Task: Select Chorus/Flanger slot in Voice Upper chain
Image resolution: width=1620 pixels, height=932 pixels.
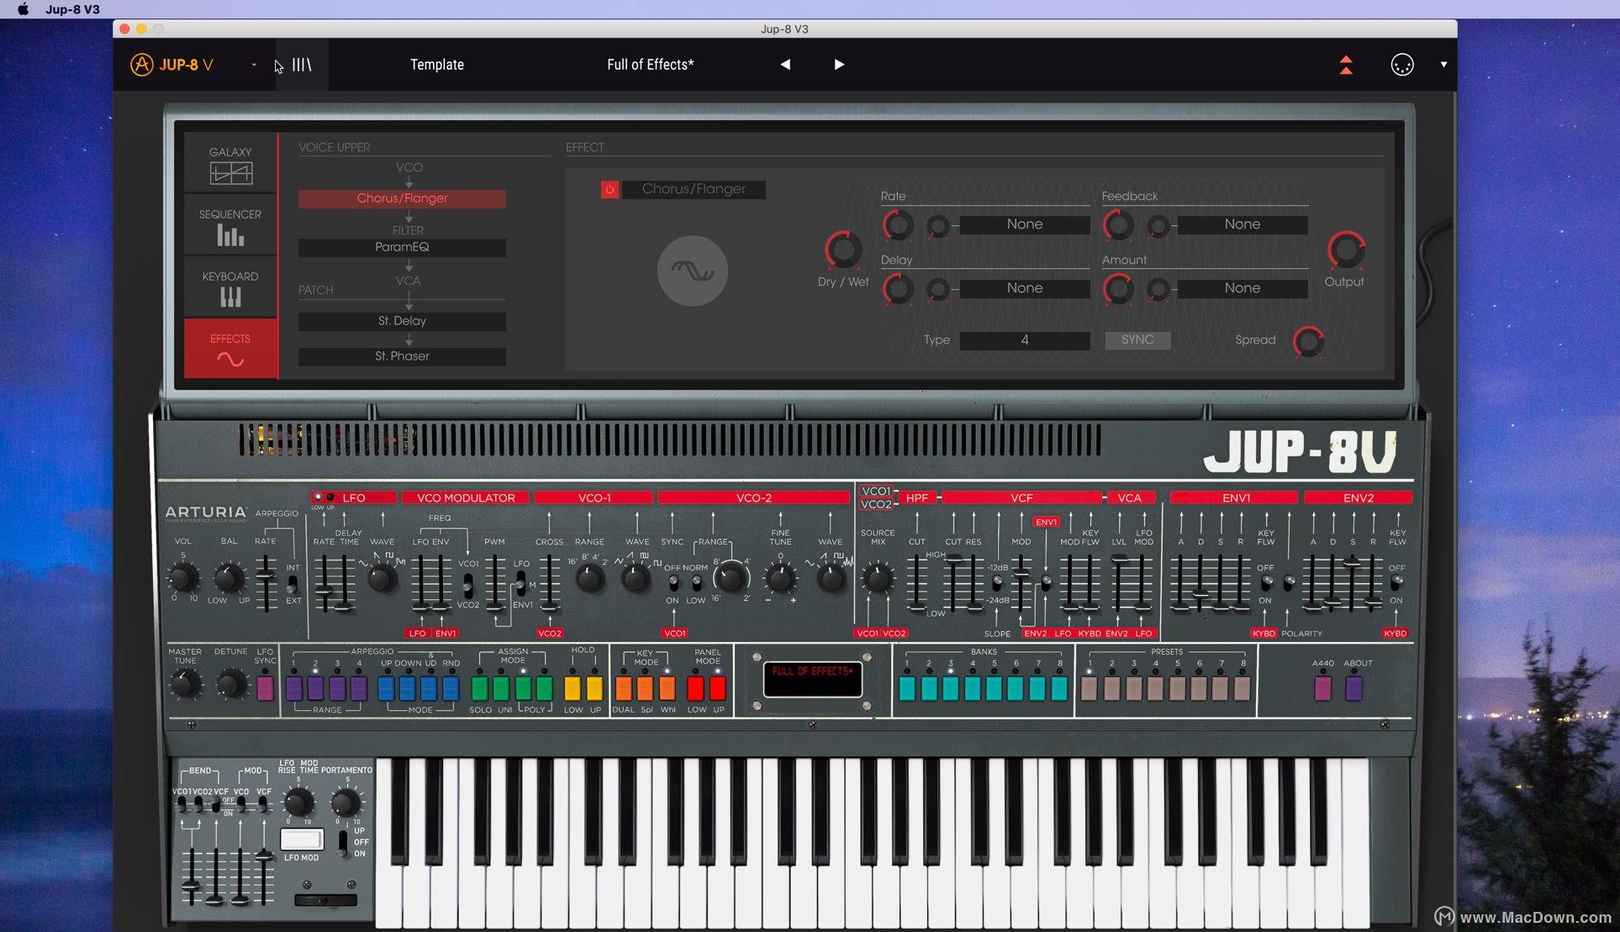Action: click(x=402, y=198)
